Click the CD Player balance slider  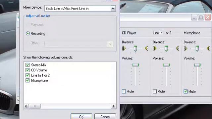pyautogui.click(x=135, y=49)
